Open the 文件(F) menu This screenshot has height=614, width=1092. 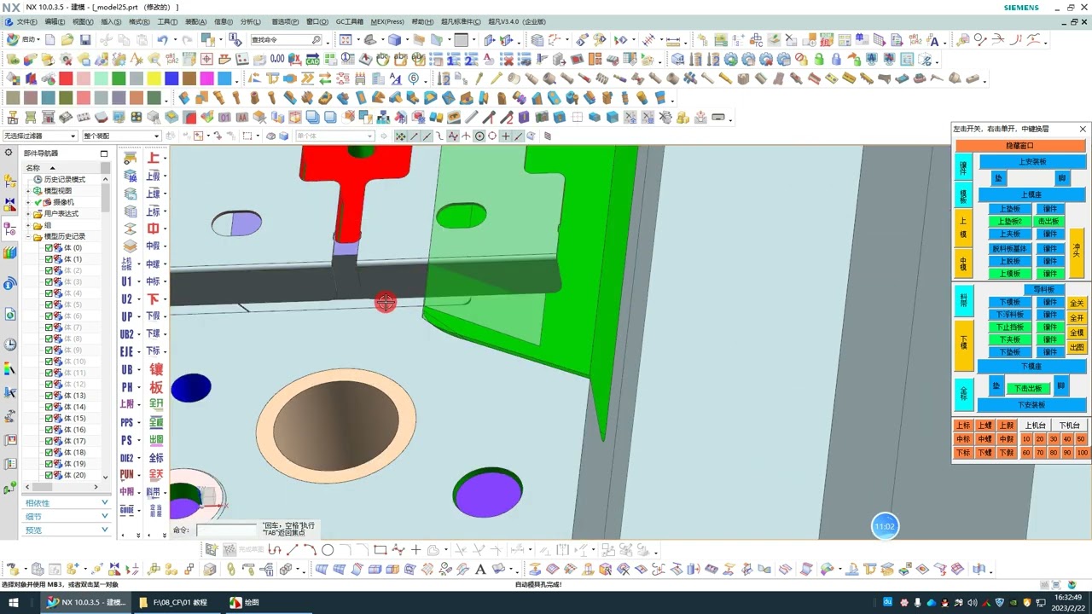click(x=26, y=21)
